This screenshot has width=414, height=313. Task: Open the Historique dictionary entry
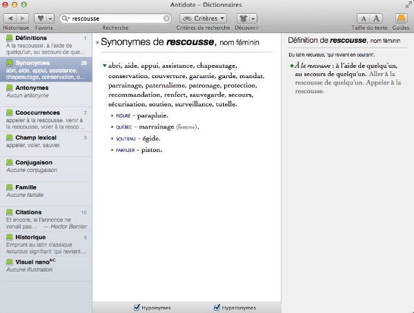[x=46, y=244]
